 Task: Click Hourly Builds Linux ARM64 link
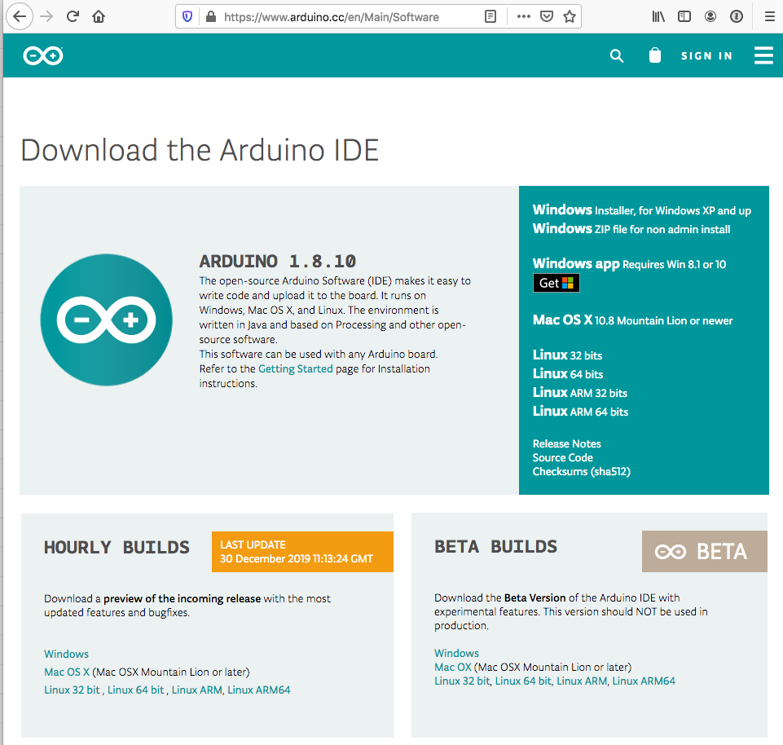258,690
